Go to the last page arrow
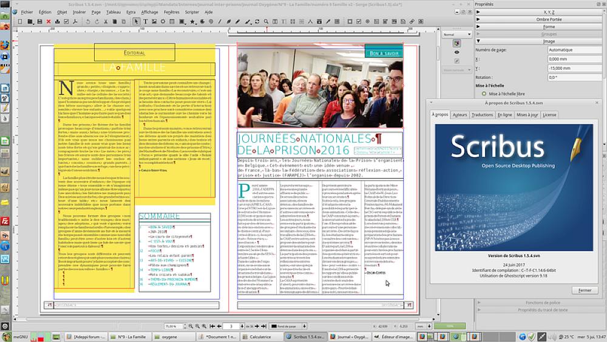The image size is (607, 342). [x=264, y=326]
